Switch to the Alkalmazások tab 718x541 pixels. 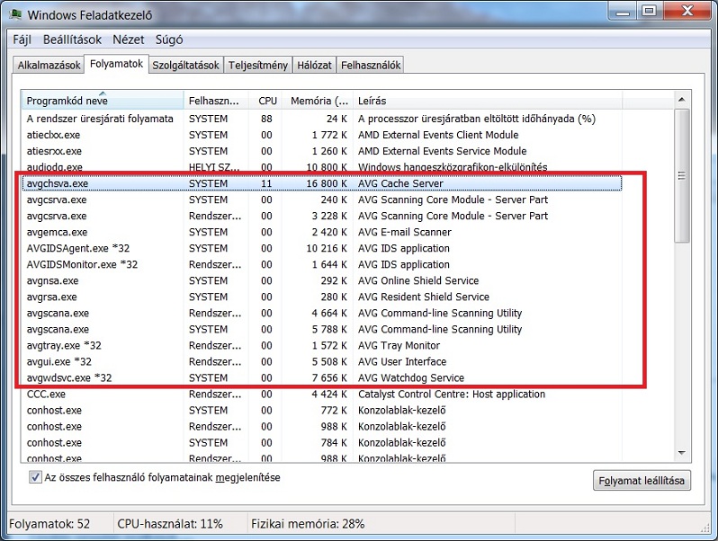pyautogui.click(x=49, y=65)
